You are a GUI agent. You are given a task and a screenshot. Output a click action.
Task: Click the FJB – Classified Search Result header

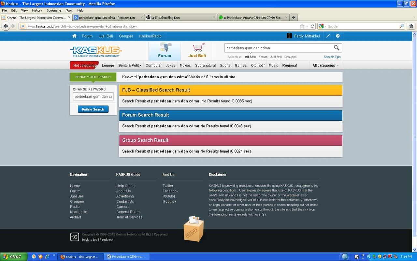pos(231,90)
